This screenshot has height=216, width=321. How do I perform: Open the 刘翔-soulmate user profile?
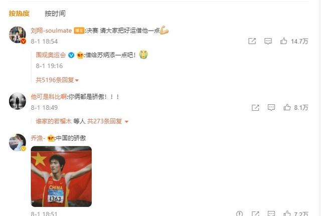point(51,31)
